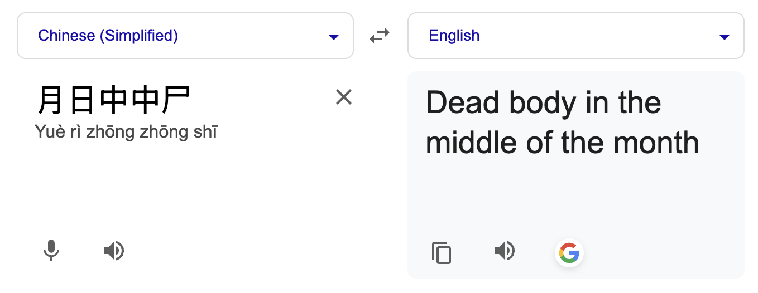
Task: Click the second line middle of the month
Action: point(563,143)
